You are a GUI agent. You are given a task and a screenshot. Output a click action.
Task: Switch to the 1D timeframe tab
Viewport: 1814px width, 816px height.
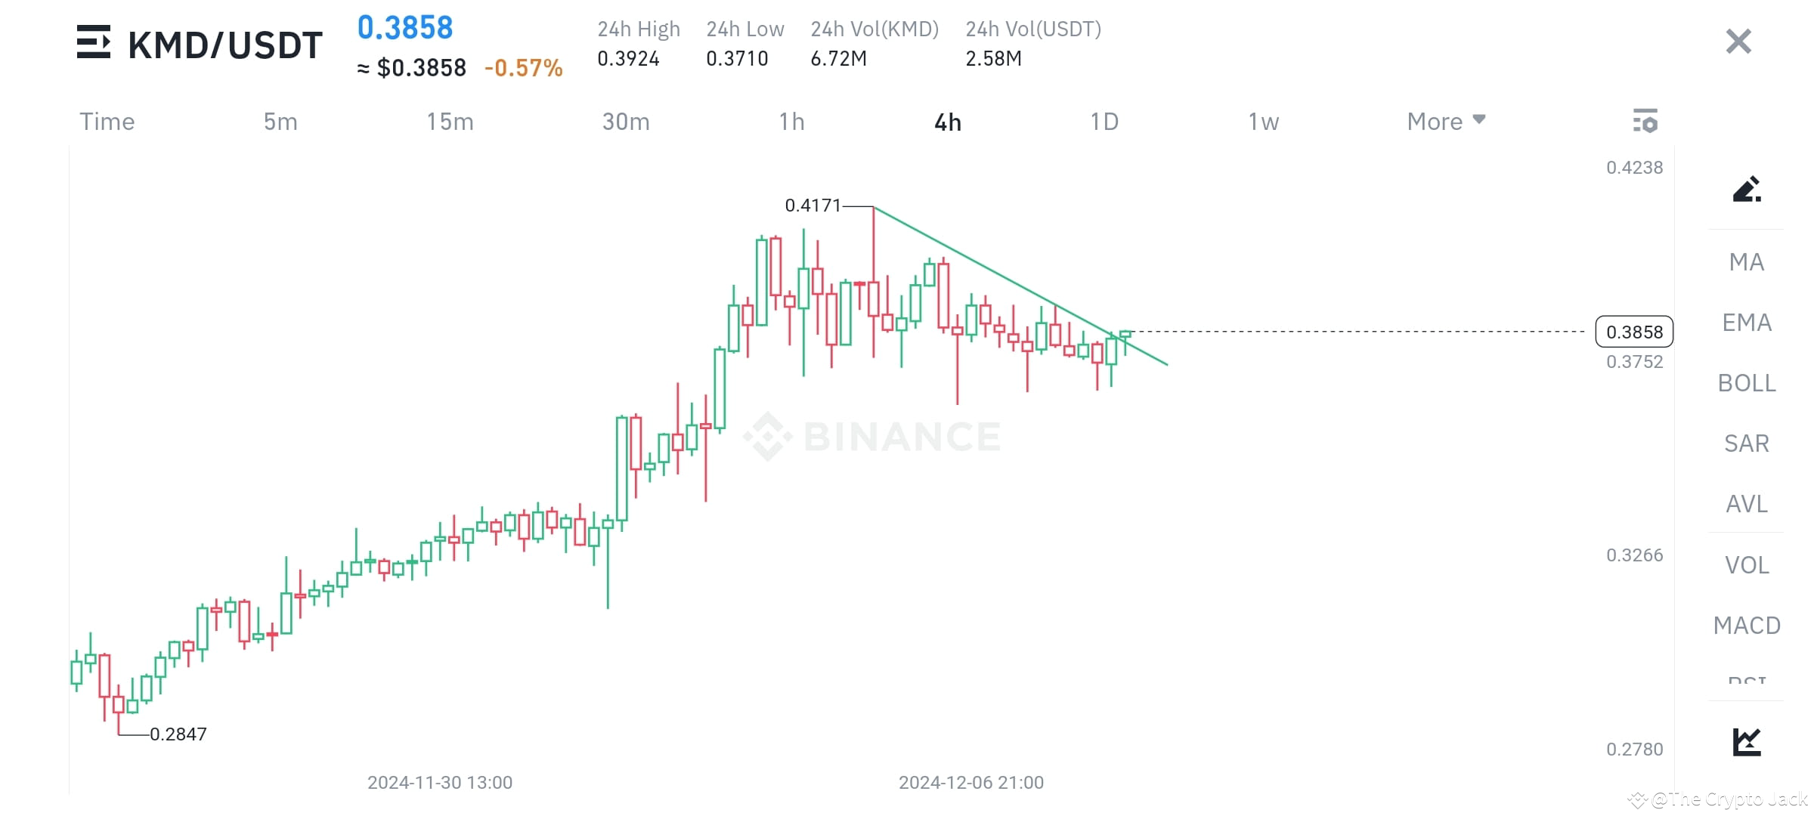(1104, 121)
